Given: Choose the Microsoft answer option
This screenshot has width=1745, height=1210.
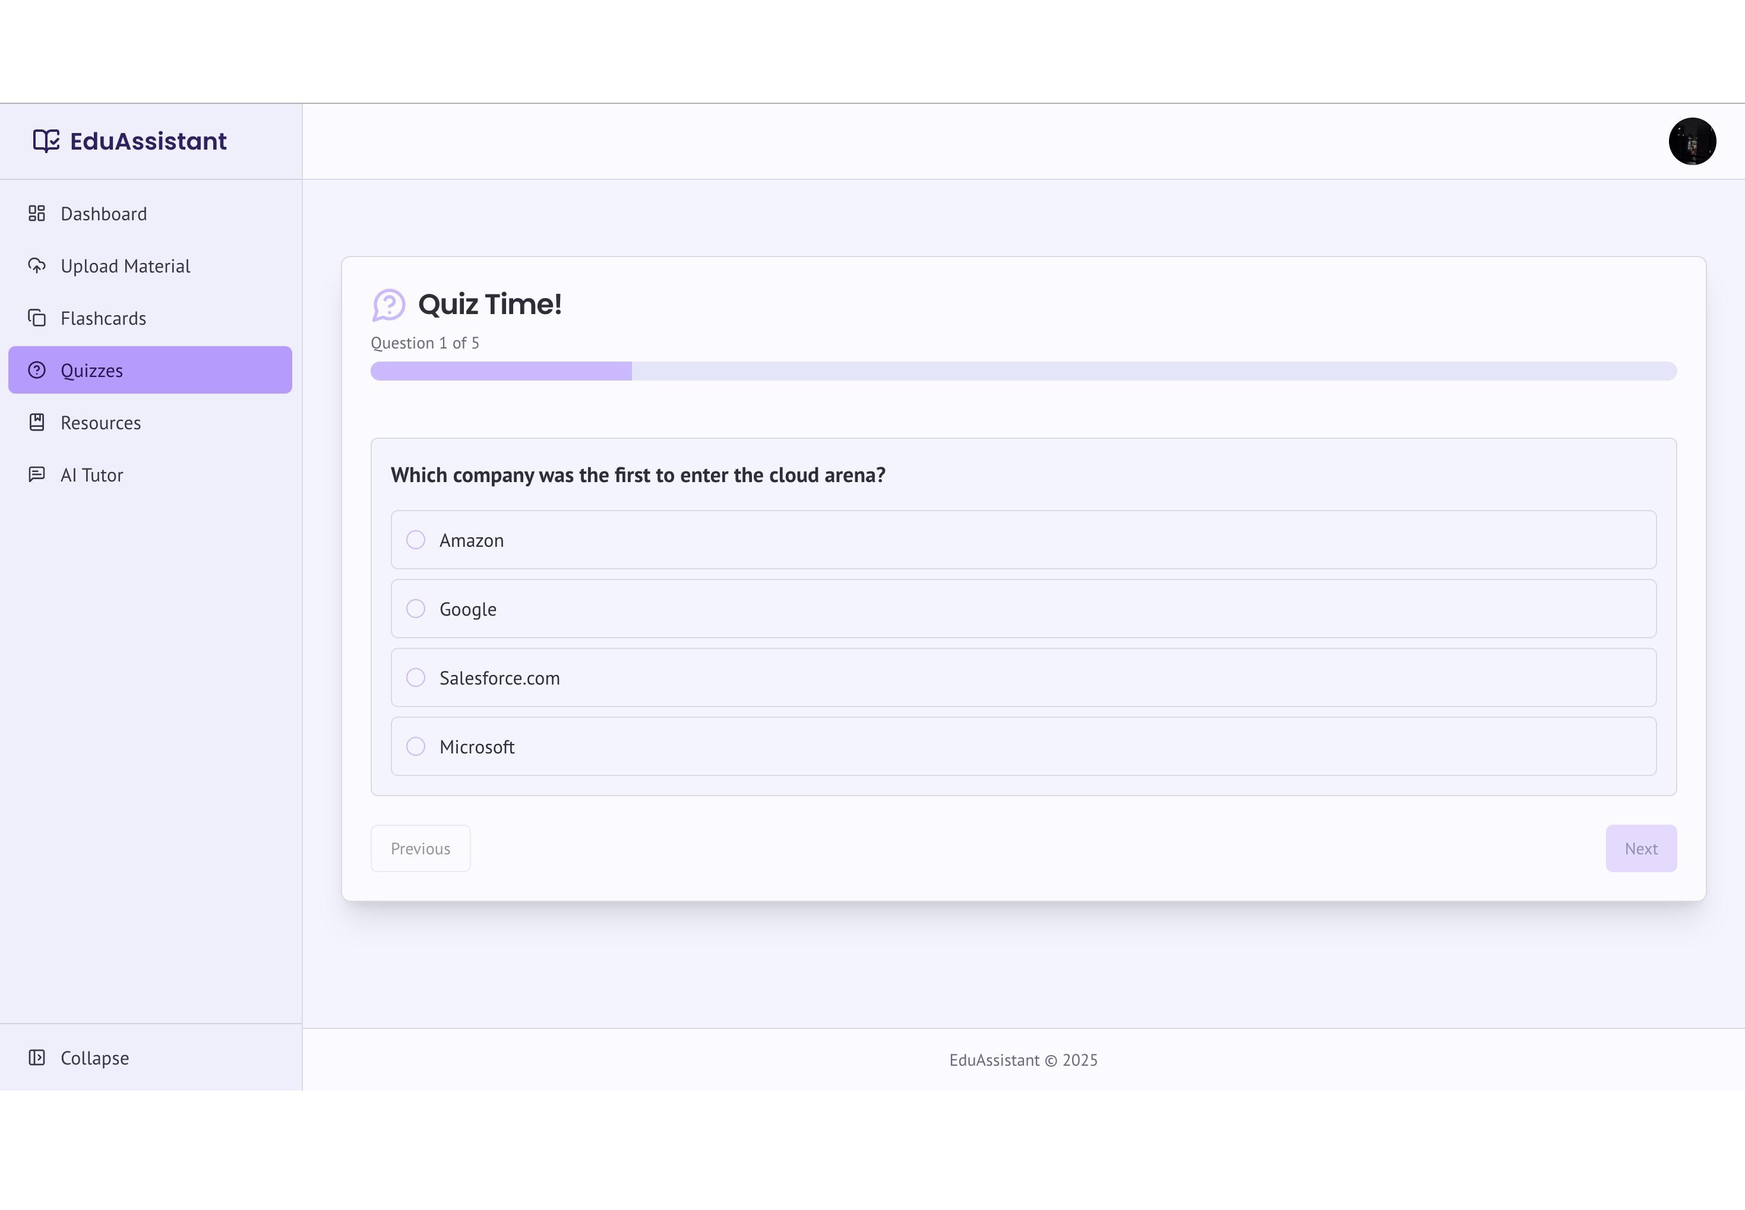Looking at the screenshot, I should (x=1023, y=747).
